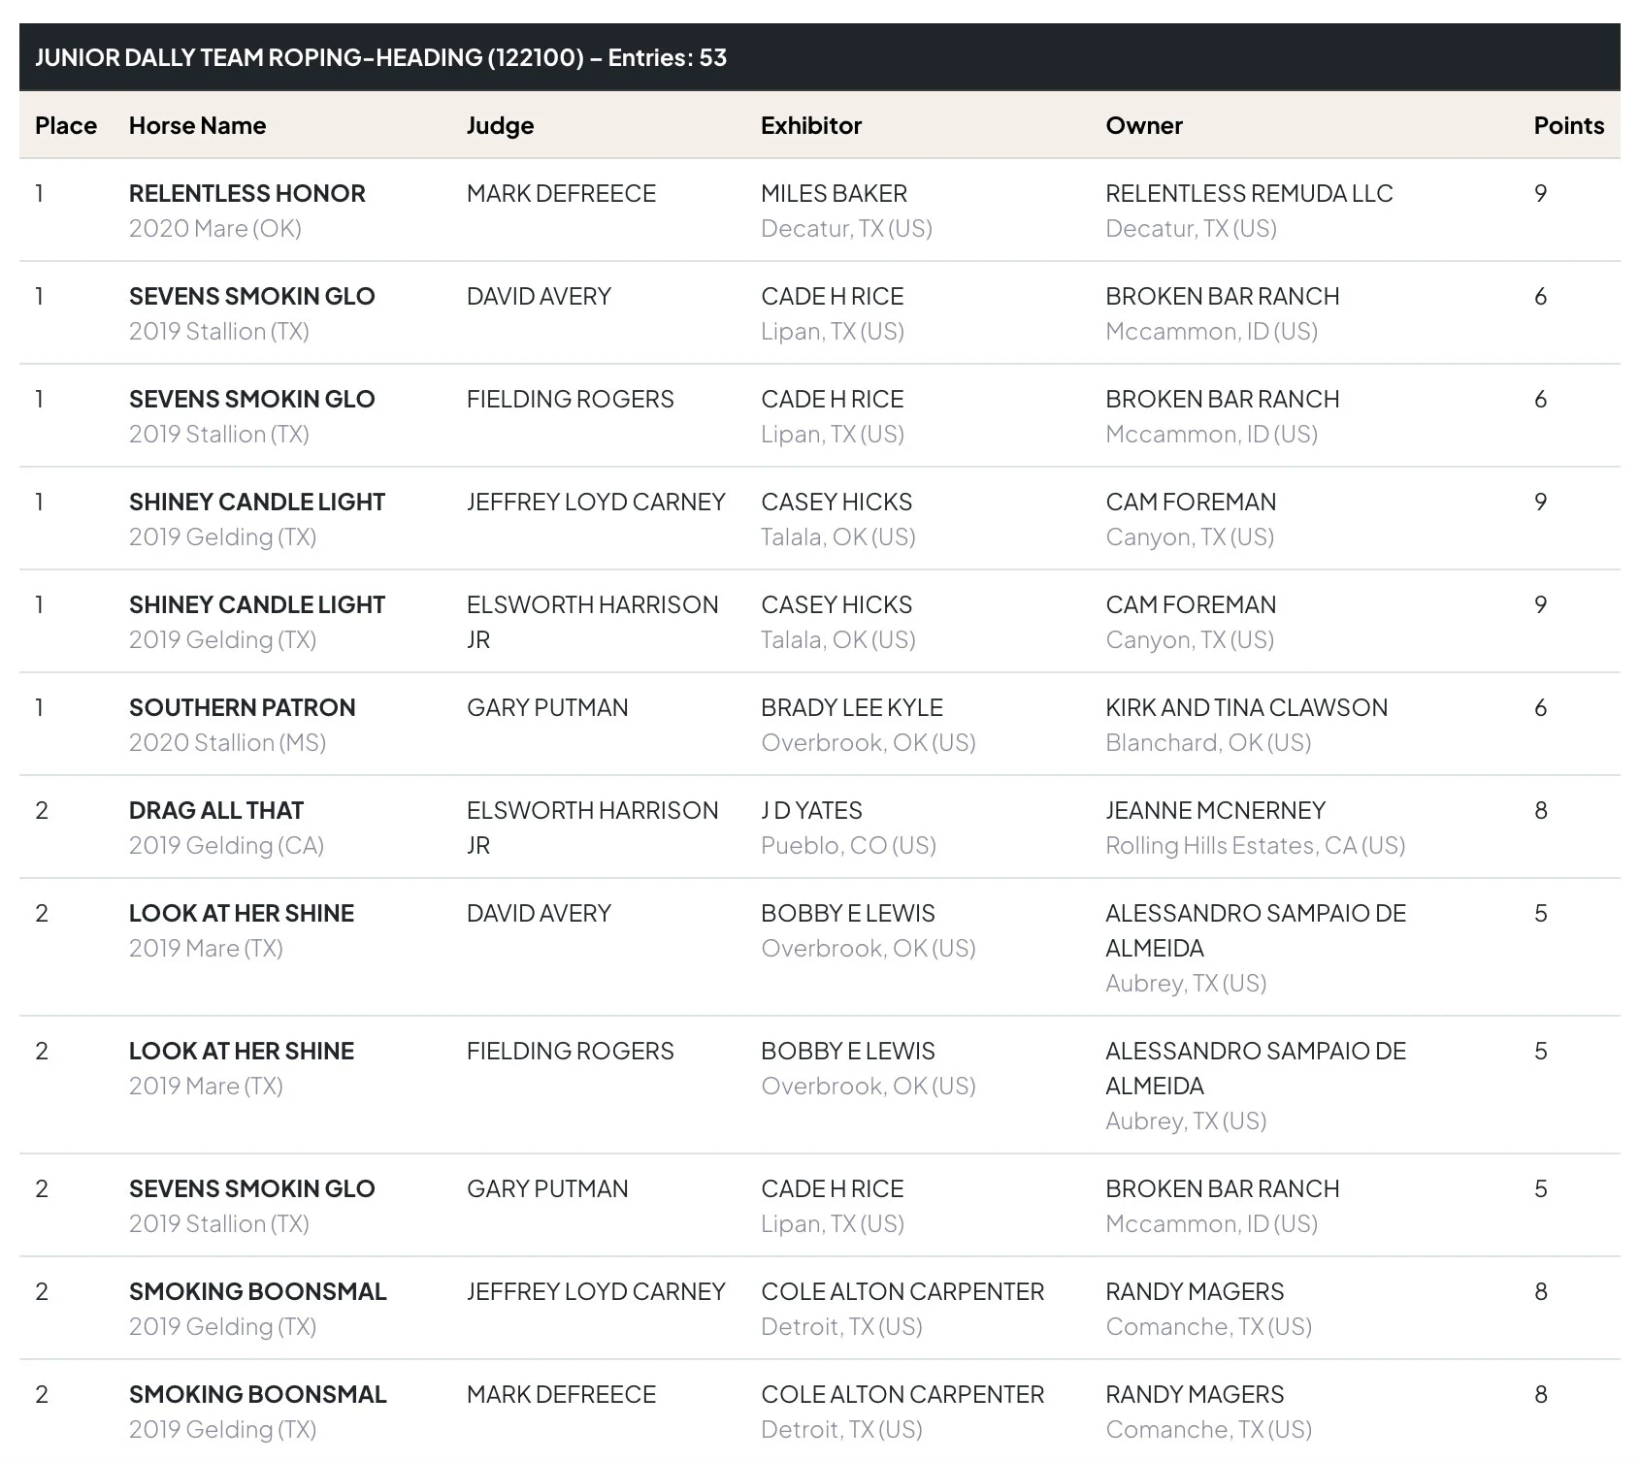1640x1461 pixels.
Task: Open the RELENTLESS HONOR horse entry
Action: click(x=246, y=193)
